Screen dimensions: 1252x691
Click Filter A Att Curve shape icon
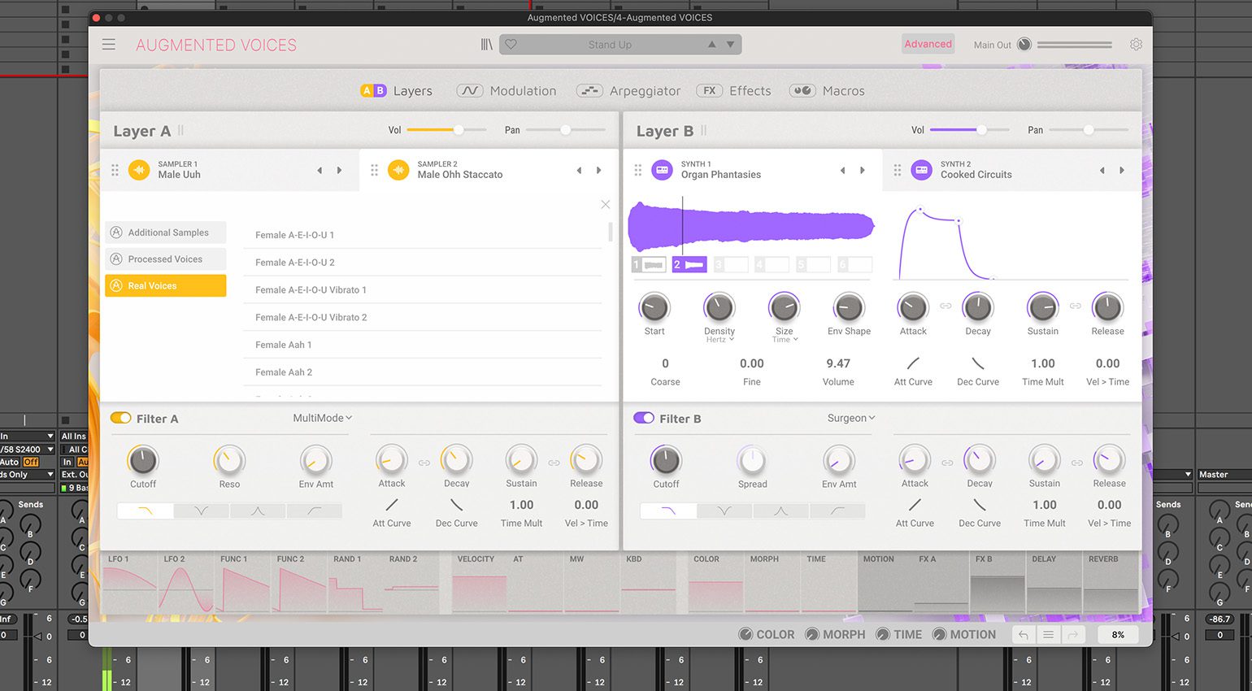click(391, 505)
